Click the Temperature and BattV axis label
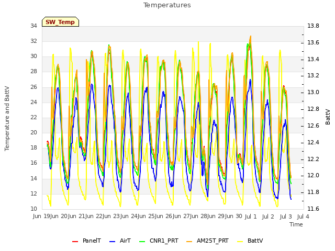The height and width of the screenshot is (251, 335). point(7,119)
